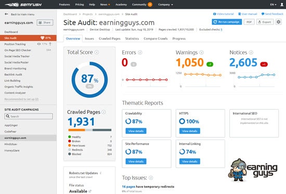
Task: Switch to the Crawled Pages tab
Action: pos(110,38)
